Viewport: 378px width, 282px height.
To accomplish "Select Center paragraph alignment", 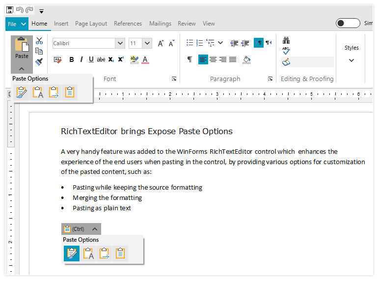I will tap(213, 59).
